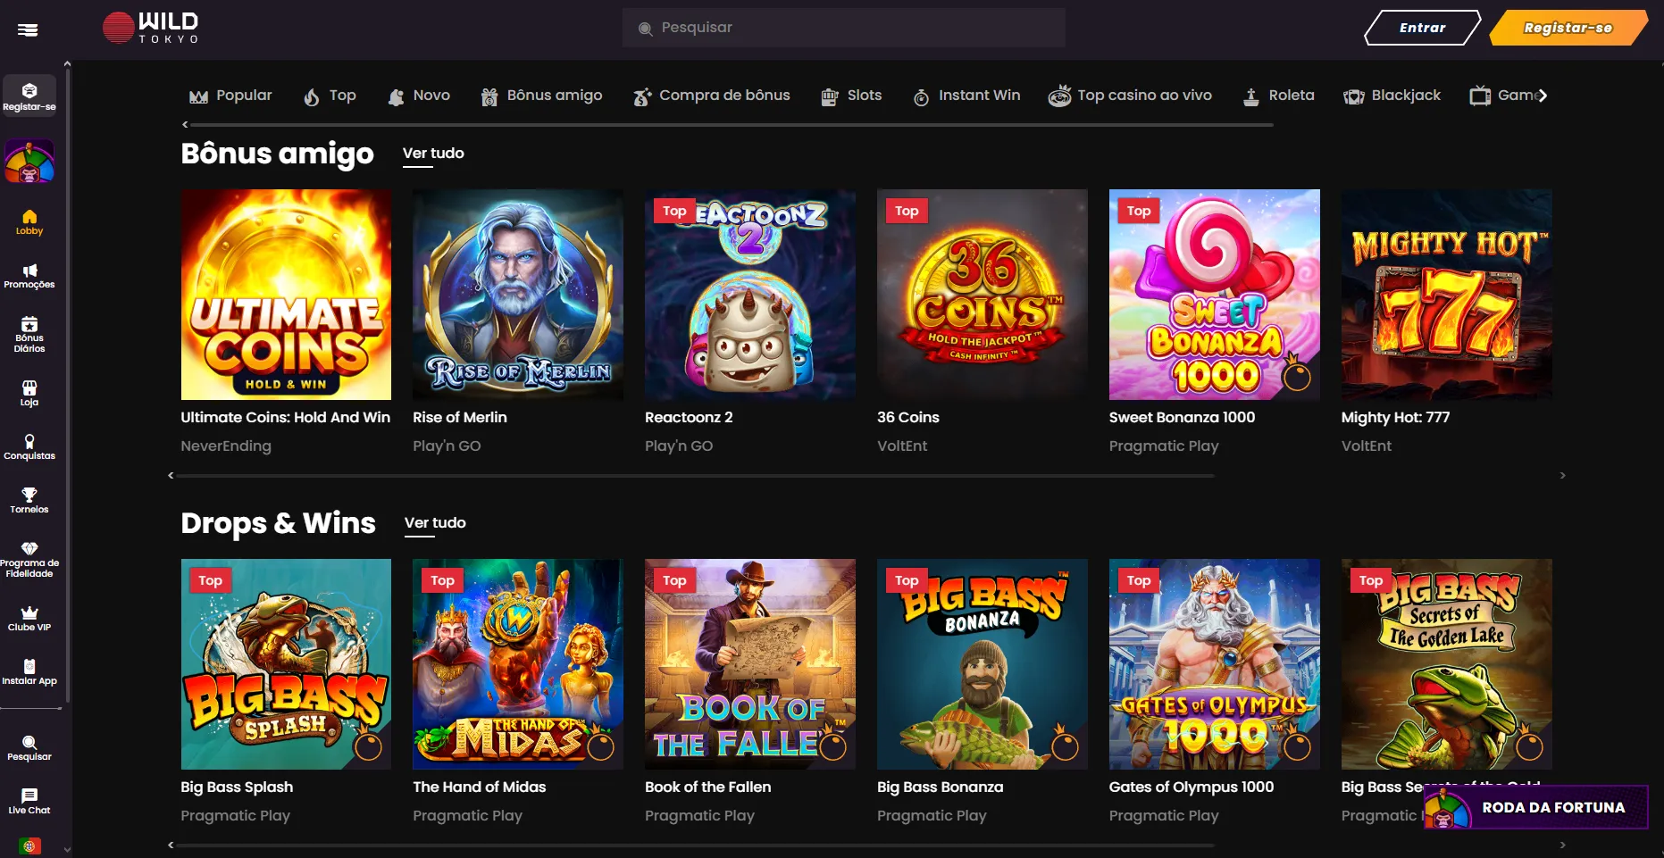The height and width of the screenshot is (858, 1664).
Task: Click the Portugal flag language icon
Action: click(x=29, y=846)
